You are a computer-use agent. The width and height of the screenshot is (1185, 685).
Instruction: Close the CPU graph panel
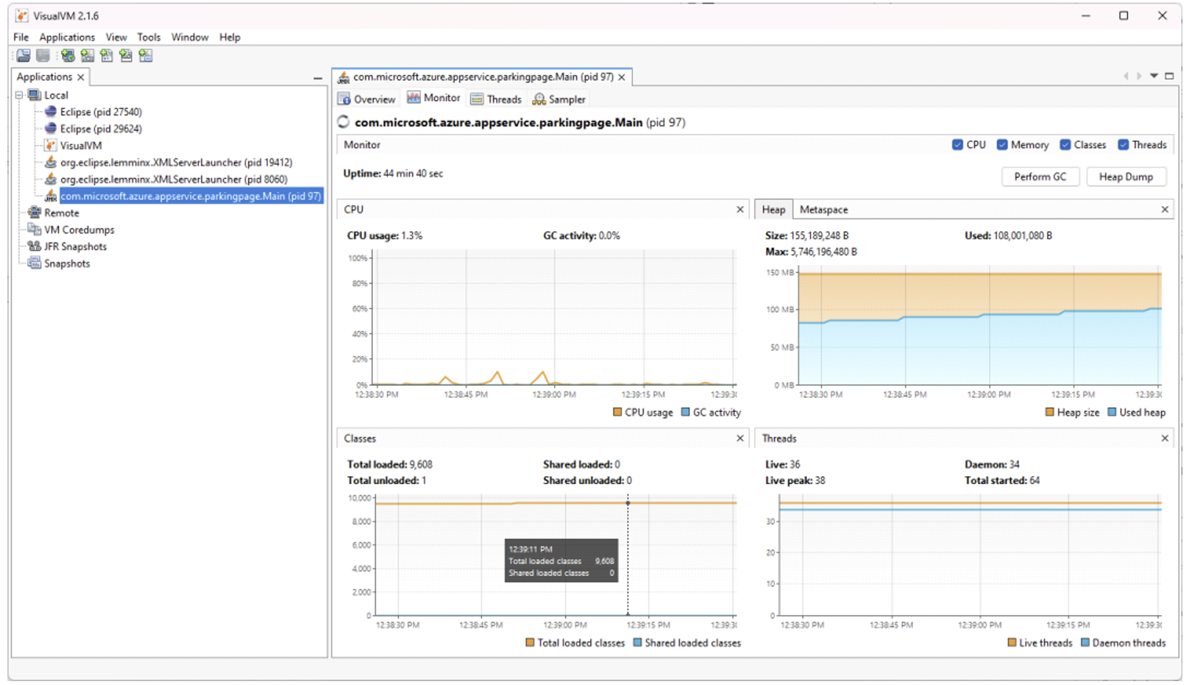coord(740,209)
